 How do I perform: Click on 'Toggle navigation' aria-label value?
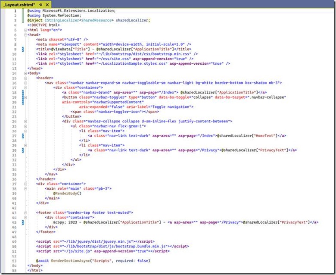click(171, 107)
